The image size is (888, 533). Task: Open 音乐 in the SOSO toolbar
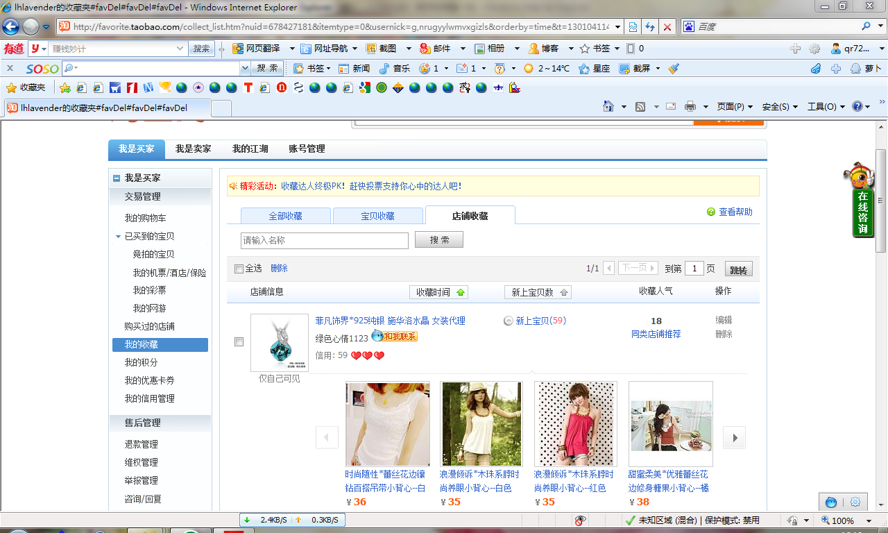click(x=394, y=69)
